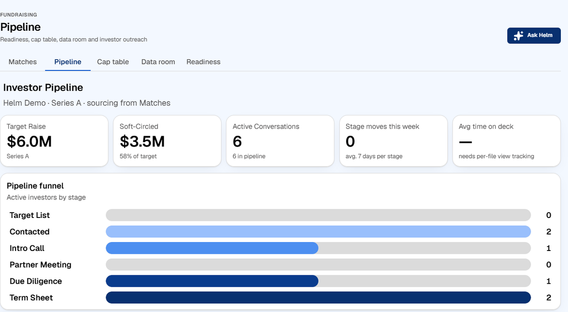568x312 pixels.
Task: Click the Contacted funnel bar
Action: coord(318,232)
